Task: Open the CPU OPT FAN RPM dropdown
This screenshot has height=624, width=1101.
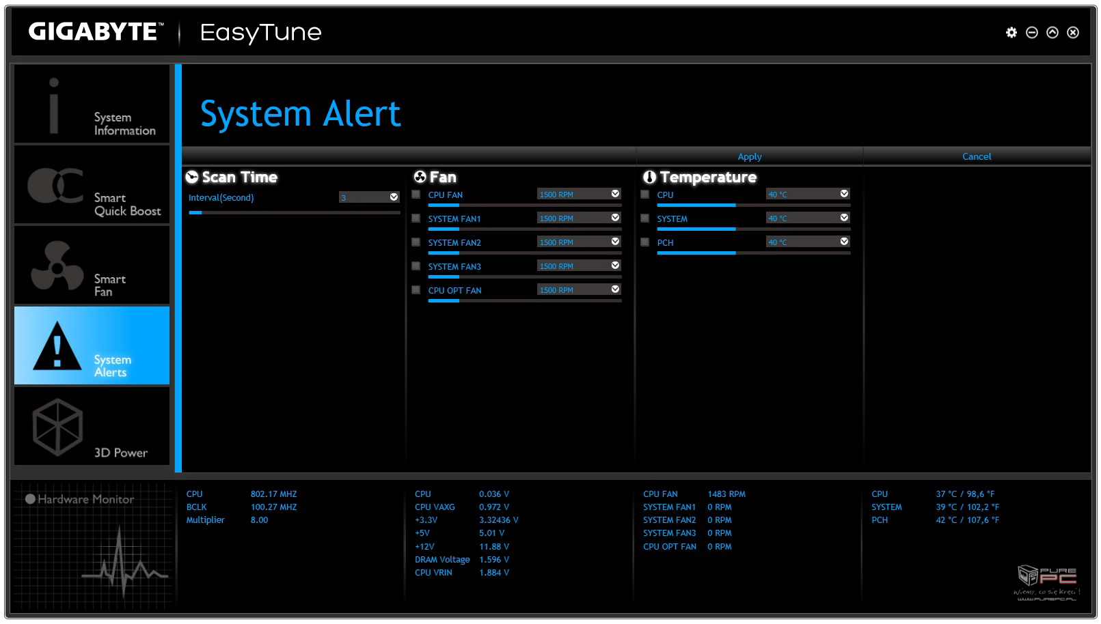Action: [579, 289]
